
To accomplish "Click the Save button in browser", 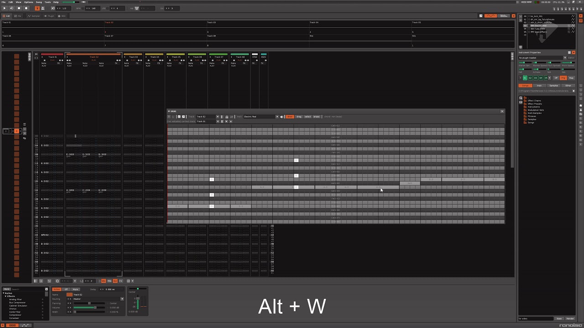I will [x=560, y=319].
